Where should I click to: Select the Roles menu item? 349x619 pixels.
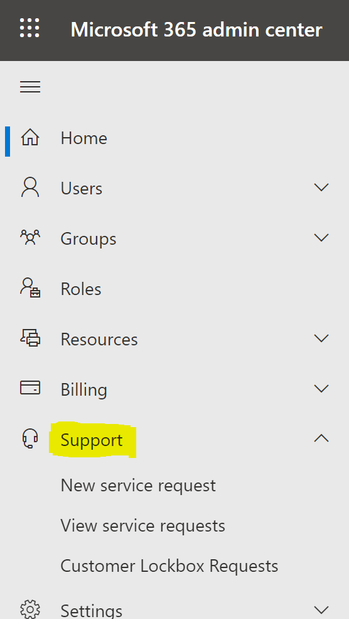[174, 289]
